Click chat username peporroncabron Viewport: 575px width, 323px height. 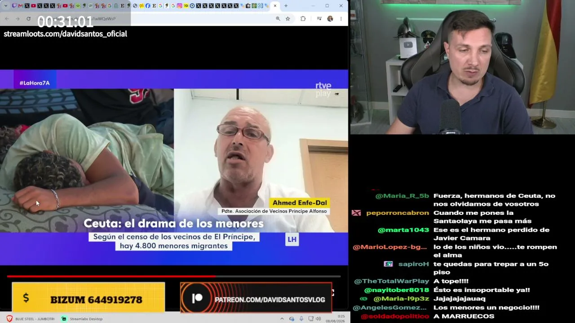[398, 213]
